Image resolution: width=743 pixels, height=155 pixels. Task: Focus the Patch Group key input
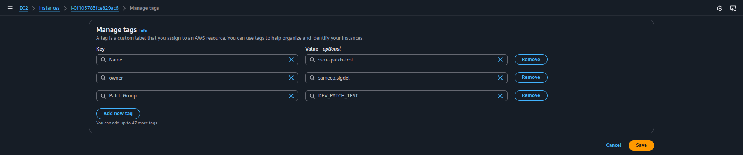pos(194,96)
